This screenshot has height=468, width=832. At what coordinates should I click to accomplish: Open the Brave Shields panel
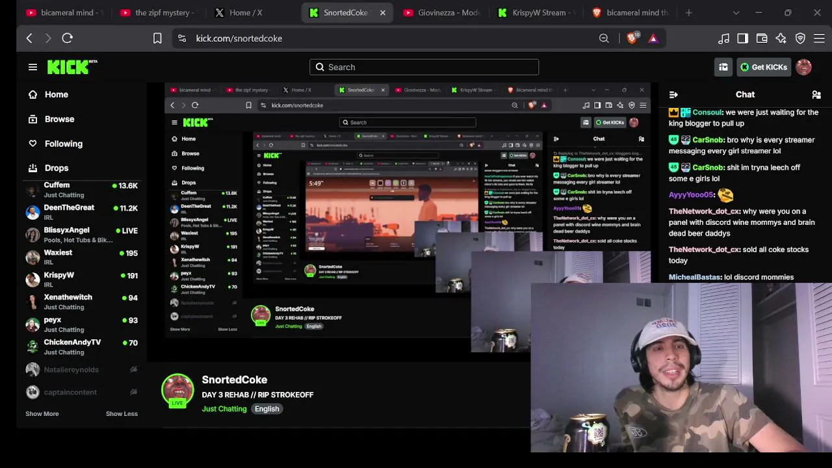[632, 38]
